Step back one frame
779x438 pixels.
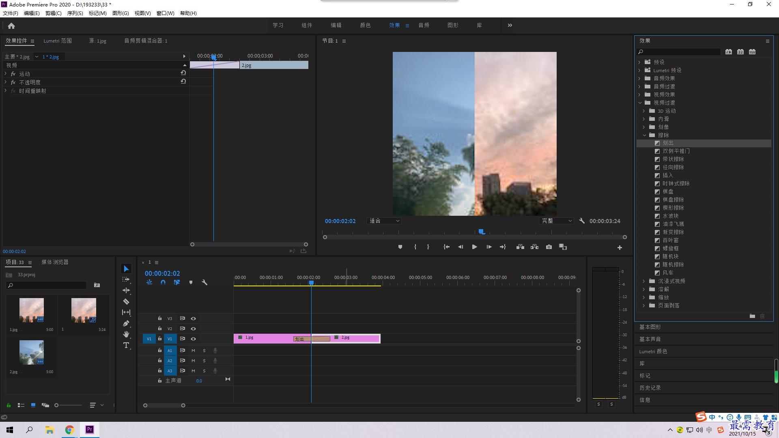(x=461, y=247)
